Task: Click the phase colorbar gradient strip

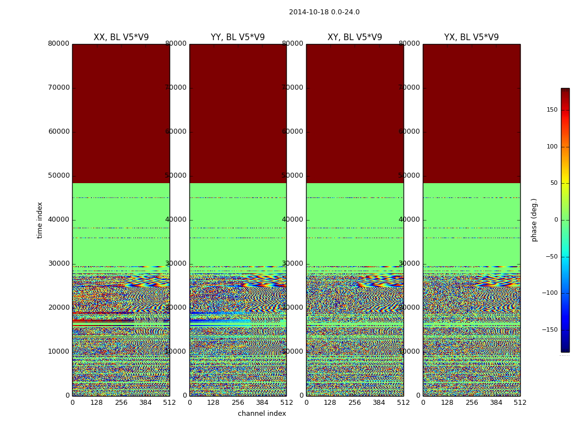Action: [x=565, y=220]
